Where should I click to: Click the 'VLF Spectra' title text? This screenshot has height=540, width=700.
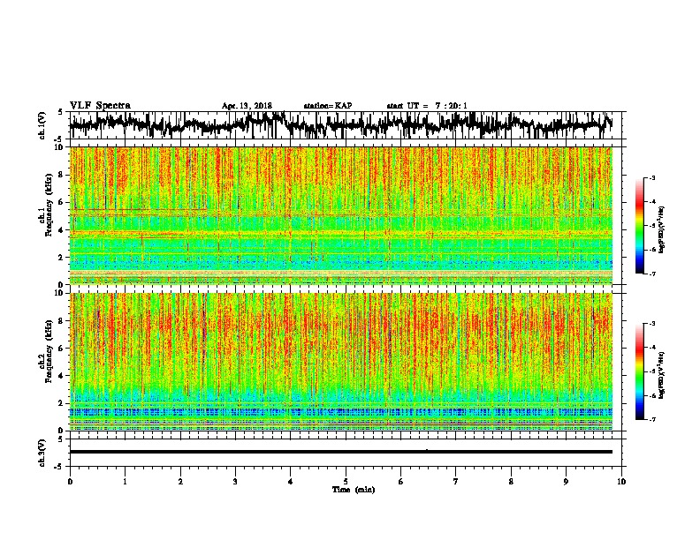point(100,106)
